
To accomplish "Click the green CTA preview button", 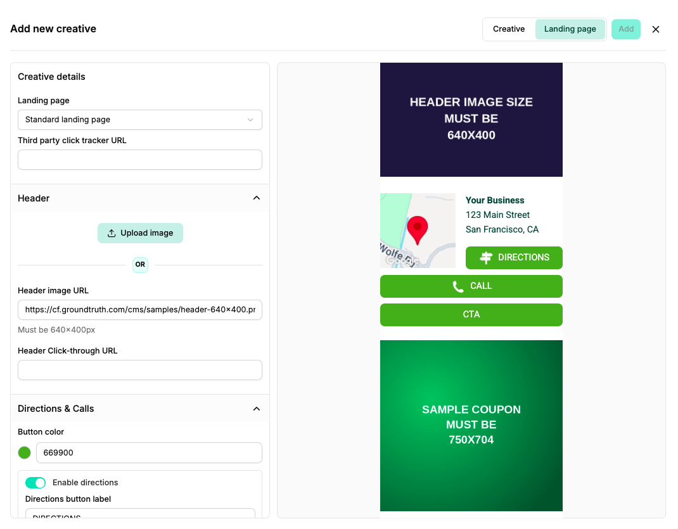I will click(471, 315).
